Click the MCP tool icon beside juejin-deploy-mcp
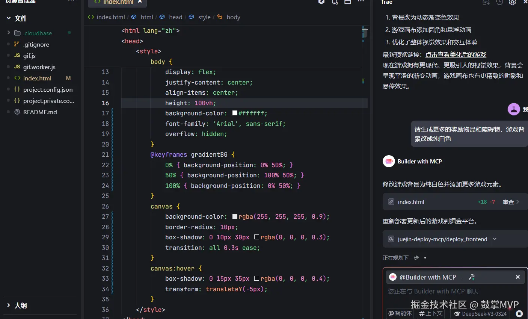The image size is (528, 319). pos(391,239)
